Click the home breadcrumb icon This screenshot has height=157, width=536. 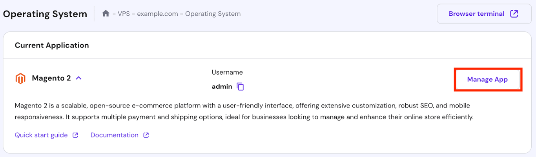[106, 14]
